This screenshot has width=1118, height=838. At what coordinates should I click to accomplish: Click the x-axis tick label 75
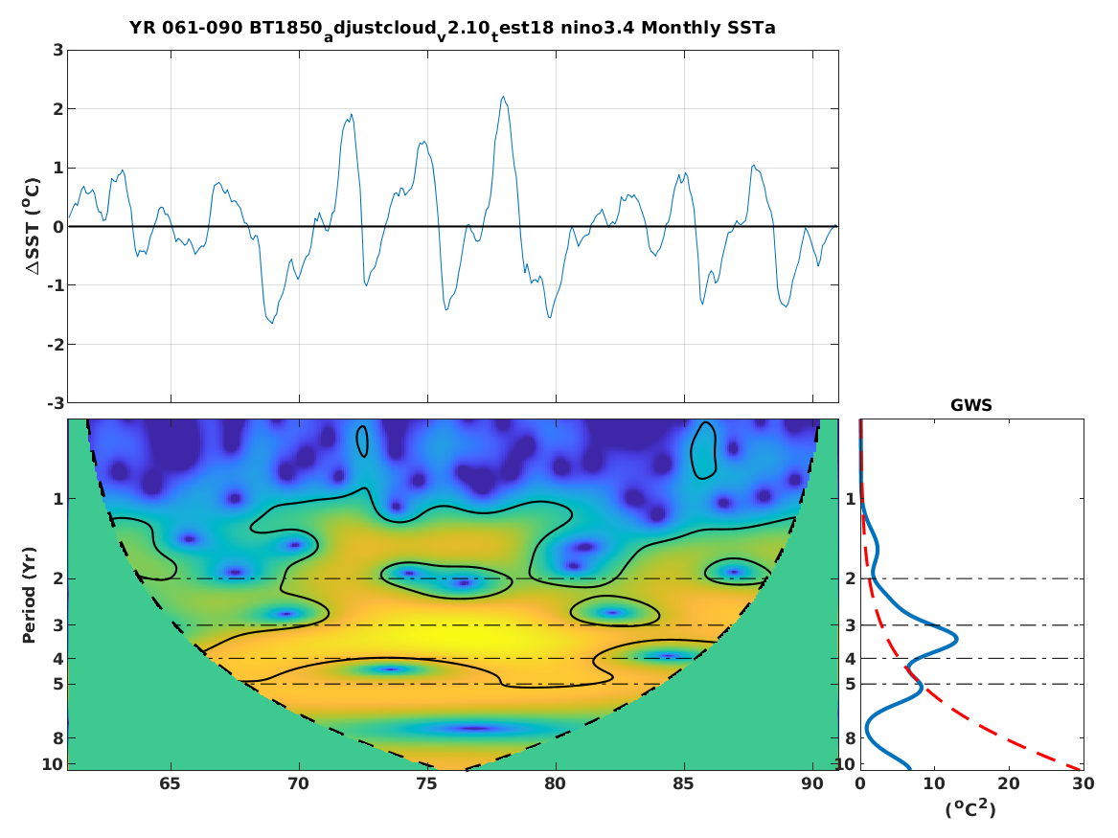pyautogui.click(x=426, y=783)
